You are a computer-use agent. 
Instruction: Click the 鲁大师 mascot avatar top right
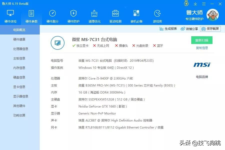coord(212,15)
